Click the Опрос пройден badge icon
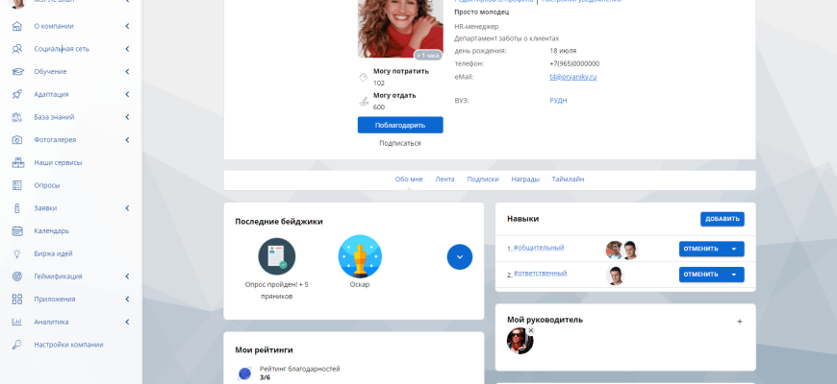Screen dimensions: 837x384 pyautogui.click(x=277, y=256)
